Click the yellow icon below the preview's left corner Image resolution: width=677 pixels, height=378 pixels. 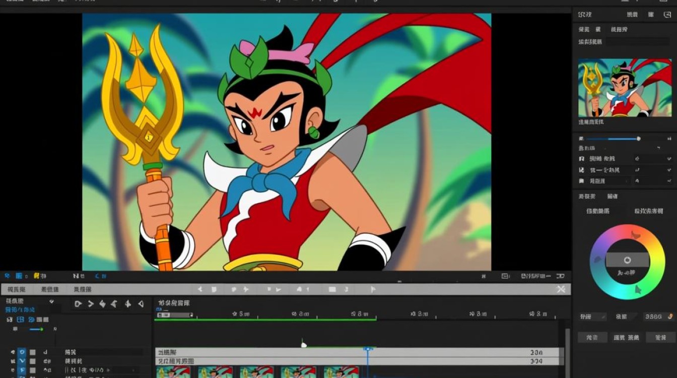pyautogui.click(x=36, y=276)
